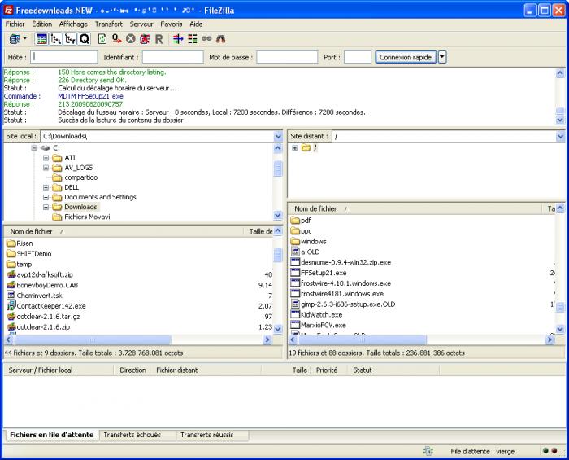Expand the Downloads folder node

pos(46,207)
